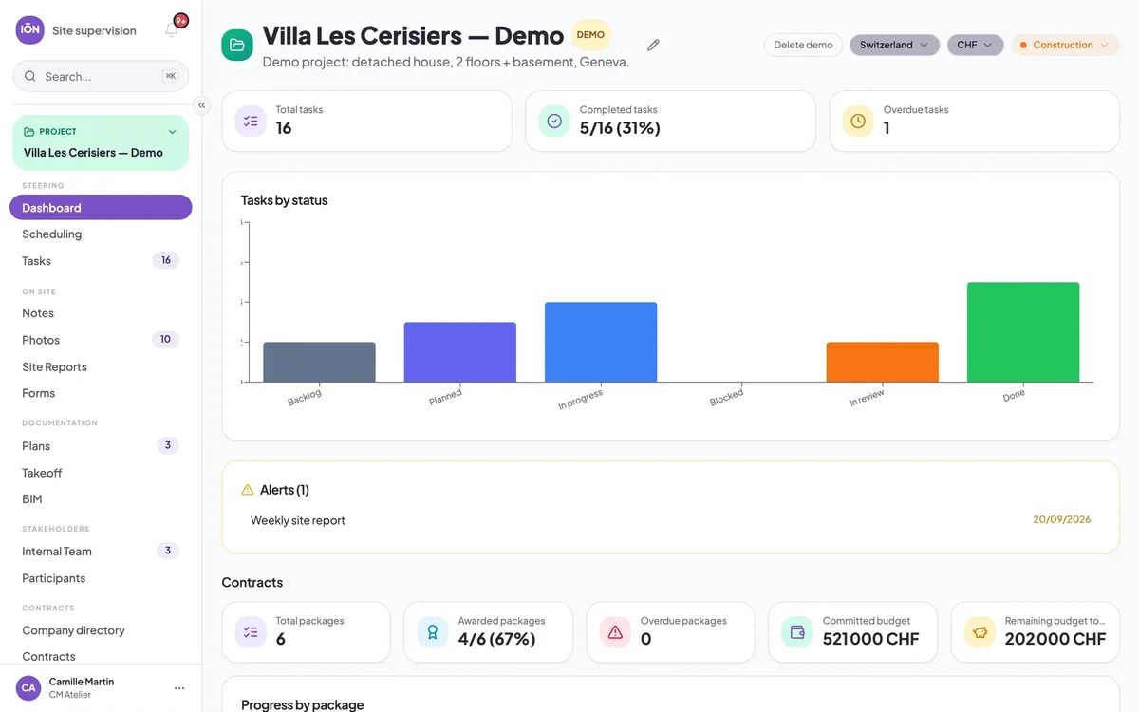Open the Construction phase dropdown
The width and height of the screenshot is (1139, 712).
(x=1065, y=45)
